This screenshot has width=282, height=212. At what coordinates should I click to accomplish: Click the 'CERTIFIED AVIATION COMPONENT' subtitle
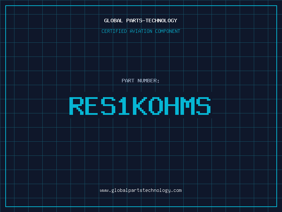(x=141, y=31)
